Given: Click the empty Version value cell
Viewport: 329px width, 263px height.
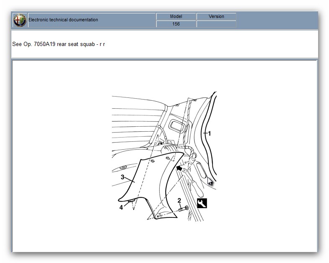Looking at the screenshot, I should tap(216, 24).
